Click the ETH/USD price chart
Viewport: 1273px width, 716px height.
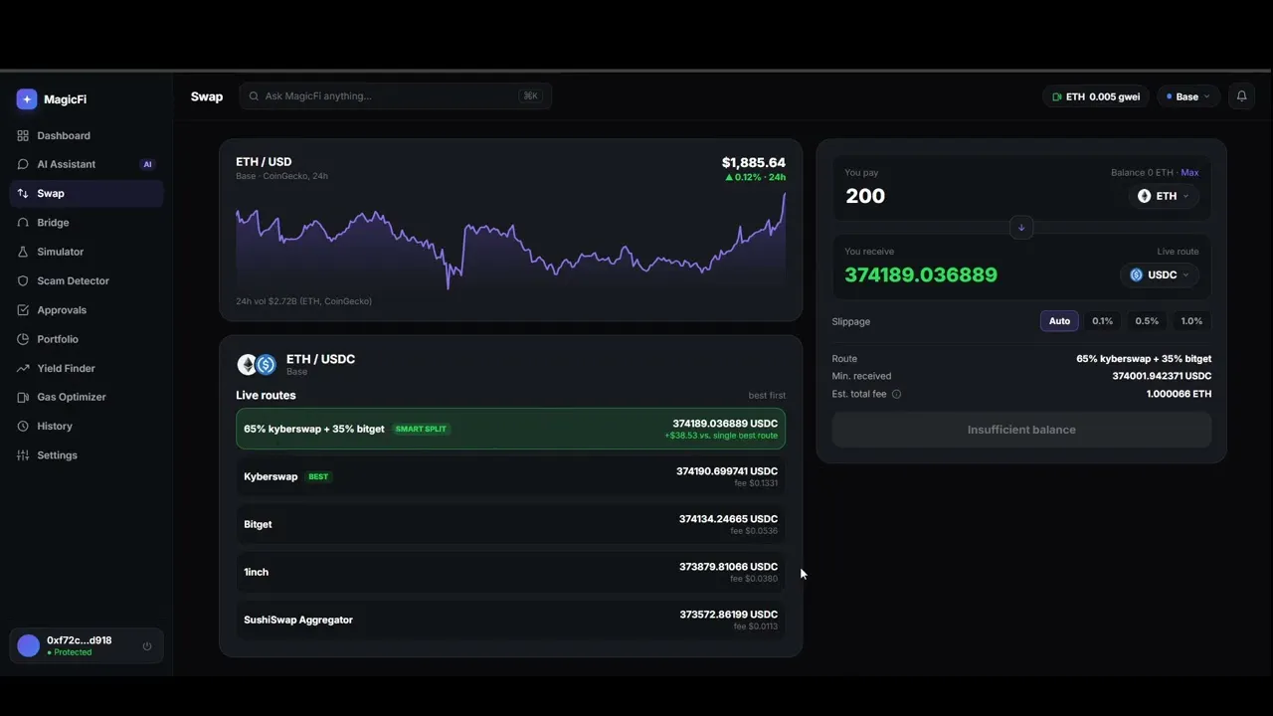click(x=510, y=240)
